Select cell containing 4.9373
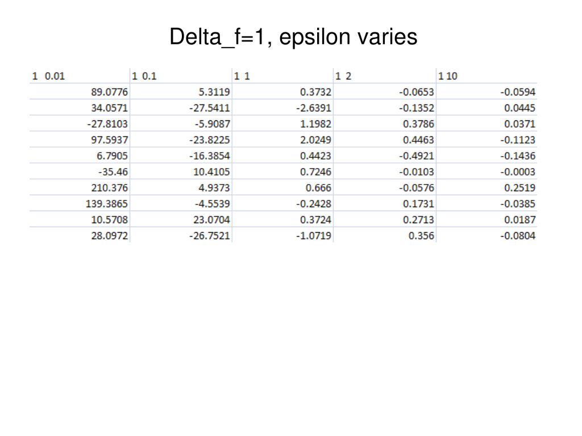This screenshot has width=582, height=436. (x=181, y=187)
